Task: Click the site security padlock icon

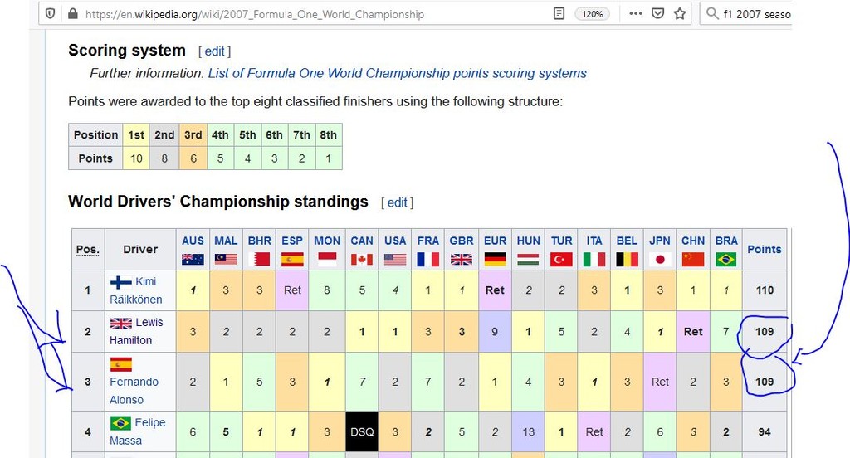Action: pyautogui.click(x=71, y=14)
